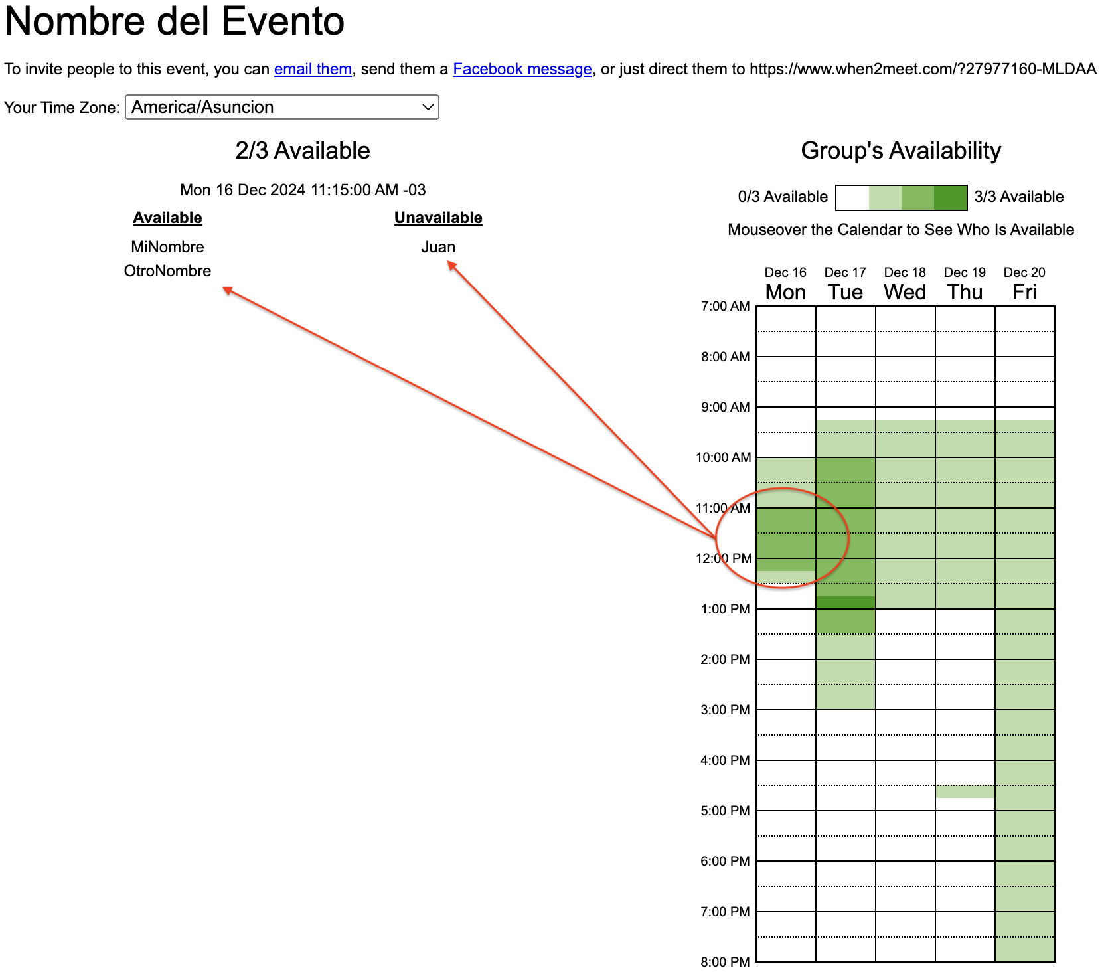Click the darkest green 3/3 legend swatch
The width and height of the screenshot is (1106, 980).
[950, 198]
